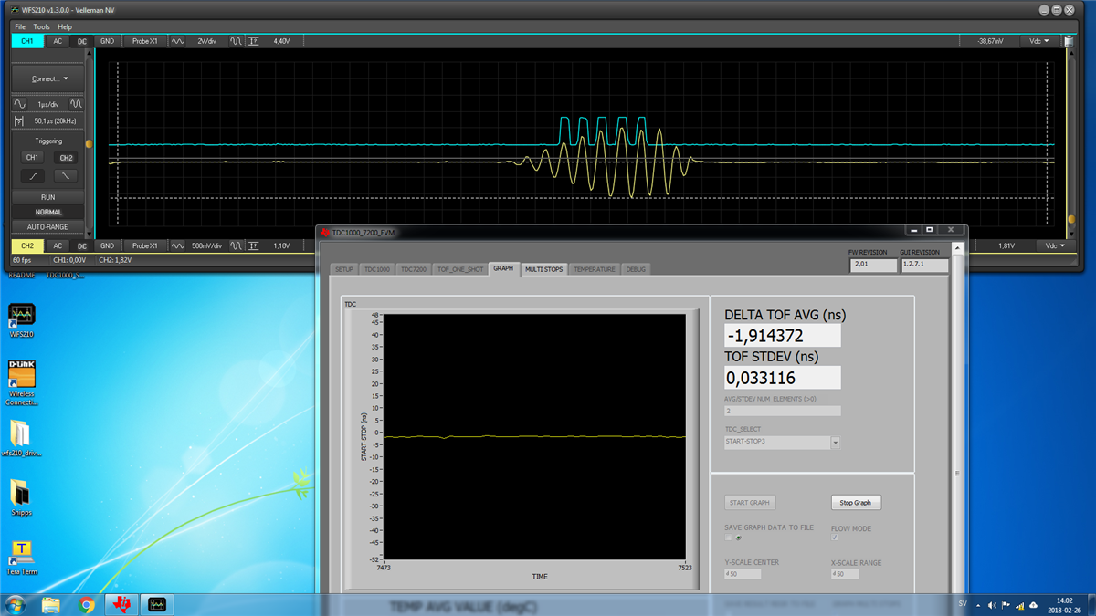Decrease CH2 volts per division in WFS210
1096x616 pixels.
177,245
